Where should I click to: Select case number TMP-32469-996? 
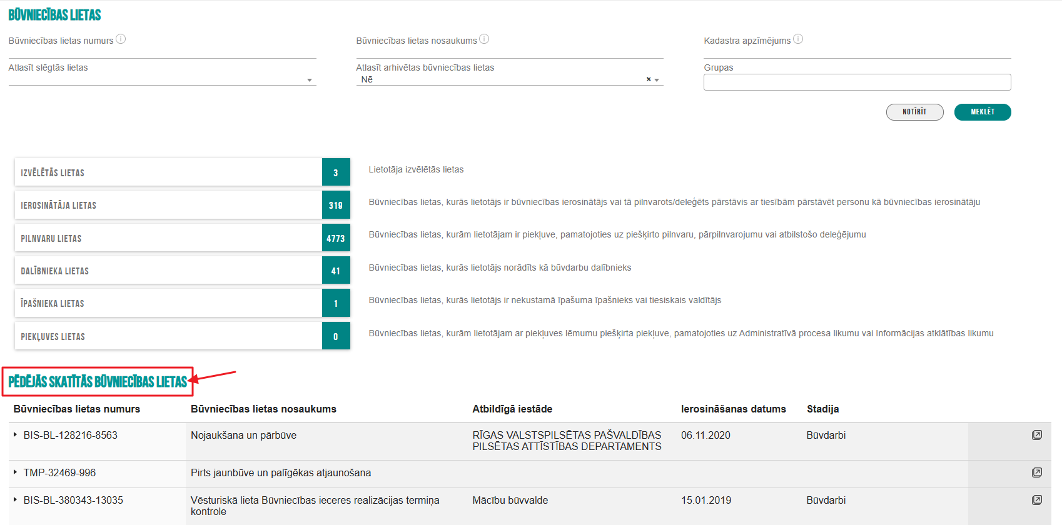pyautogui.click(x=60, y=472)
